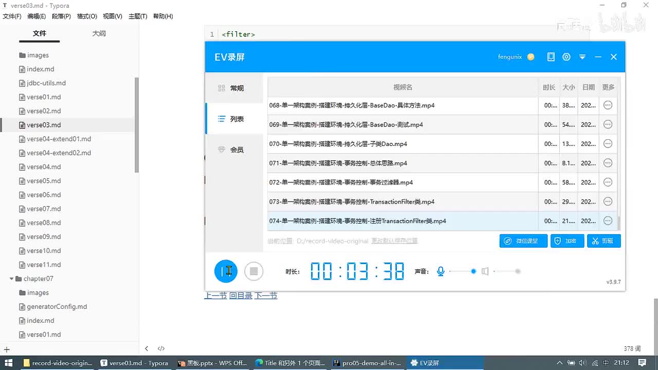
Task: Open more options for video 069
Action: click(608, 124)
